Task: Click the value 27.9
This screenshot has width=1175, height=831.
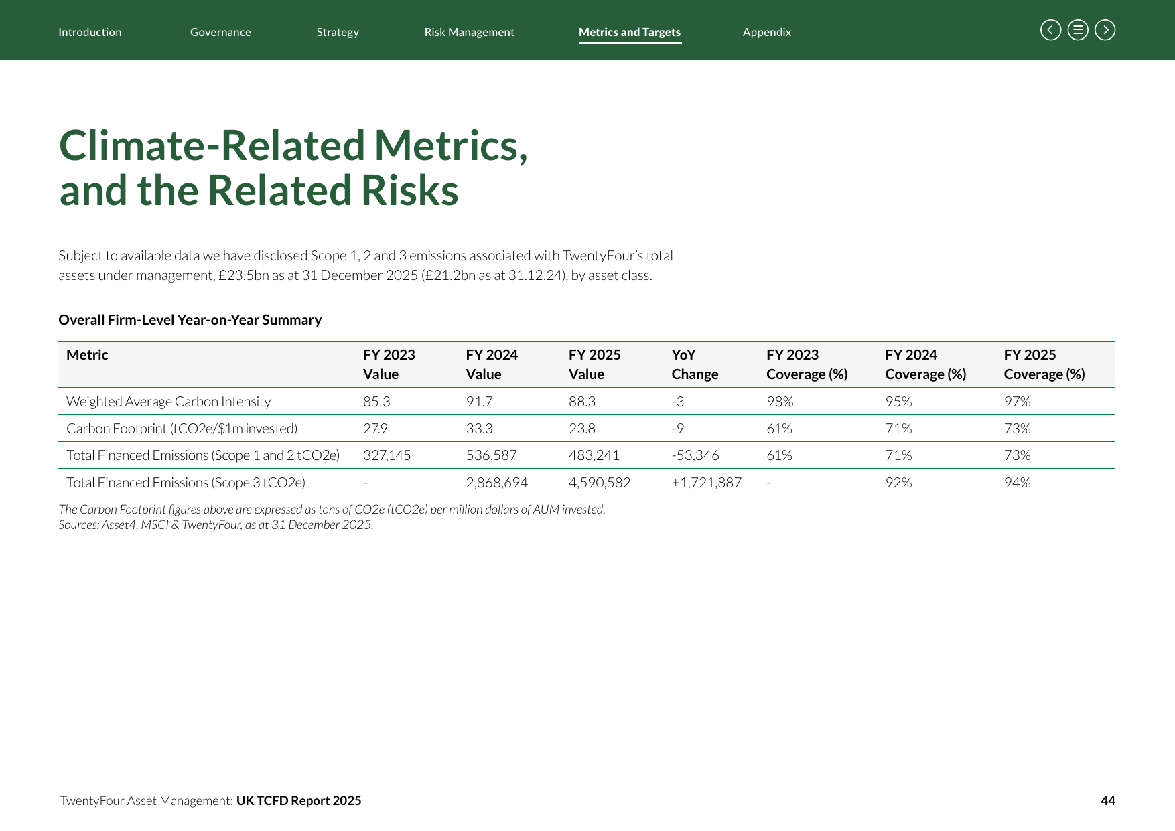Action: click(375, 429)
